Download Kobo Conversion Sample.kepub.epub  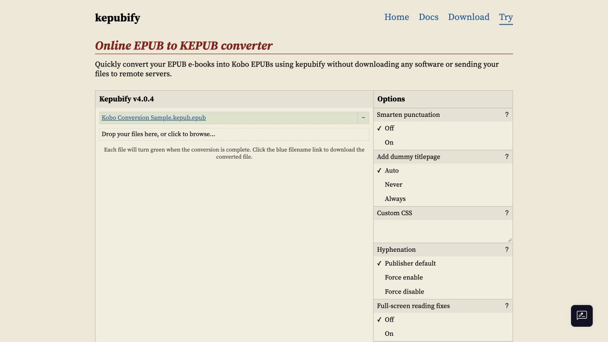(x=153, y=118)
